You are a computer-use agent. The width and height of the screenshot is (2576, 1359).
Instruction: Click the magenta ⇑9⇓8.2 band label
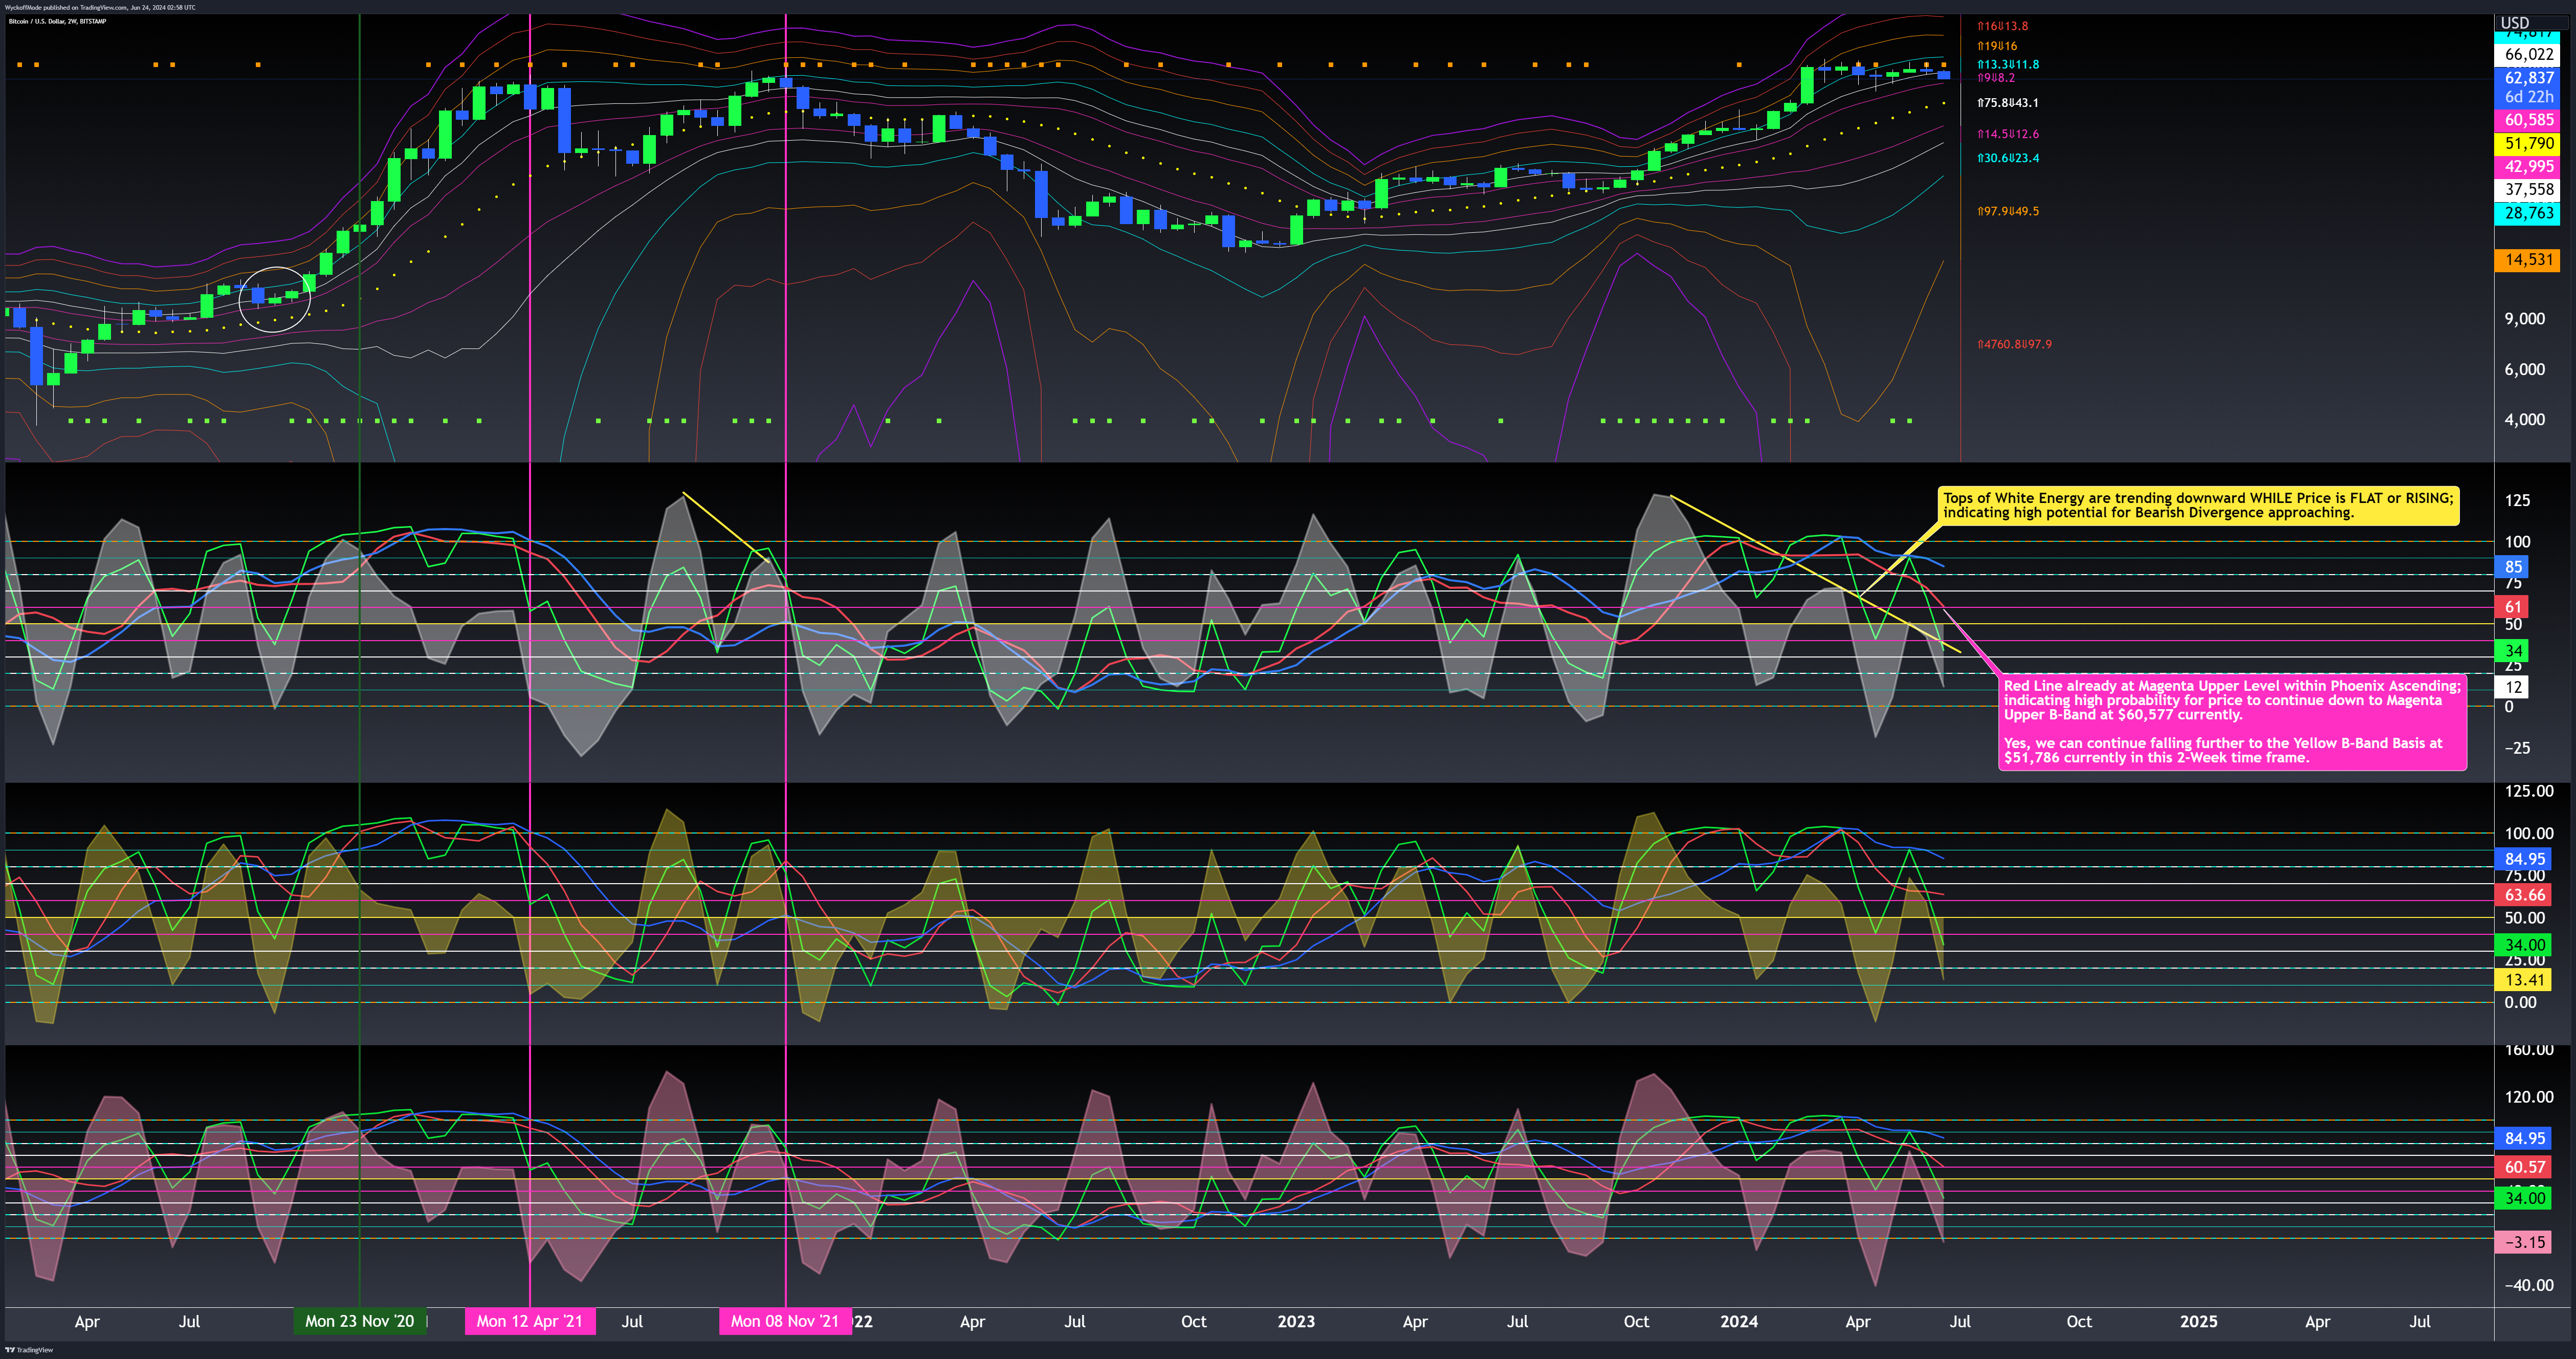[1995, 78]
